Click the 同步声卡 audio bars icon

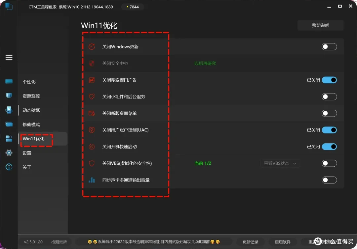click(92, 180)
